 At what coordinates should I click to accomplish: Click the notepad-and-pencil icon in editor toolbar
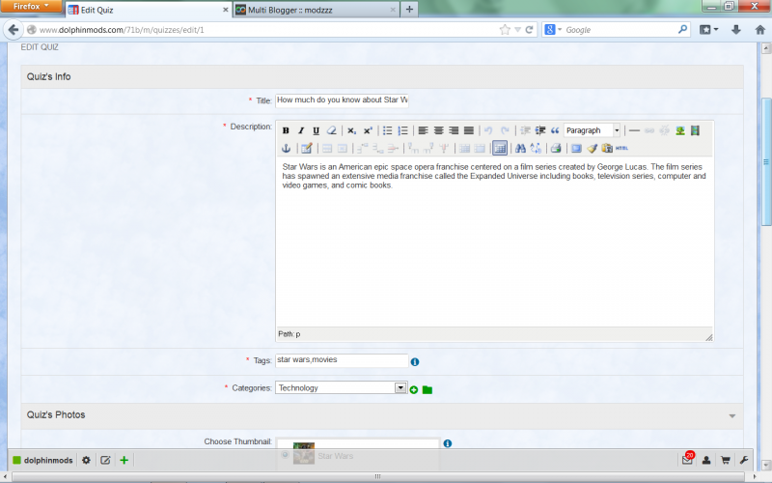(307, 148)
